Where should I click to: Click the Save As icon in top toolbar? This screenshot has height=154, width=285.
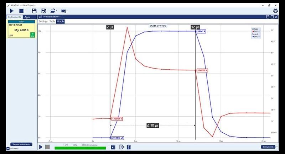pos(43,11)
